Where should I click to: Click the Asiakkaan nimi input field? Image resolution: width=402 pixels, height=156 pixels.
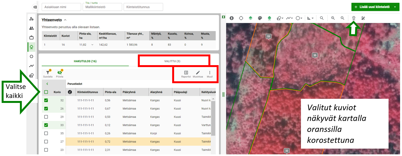point(61,7)
